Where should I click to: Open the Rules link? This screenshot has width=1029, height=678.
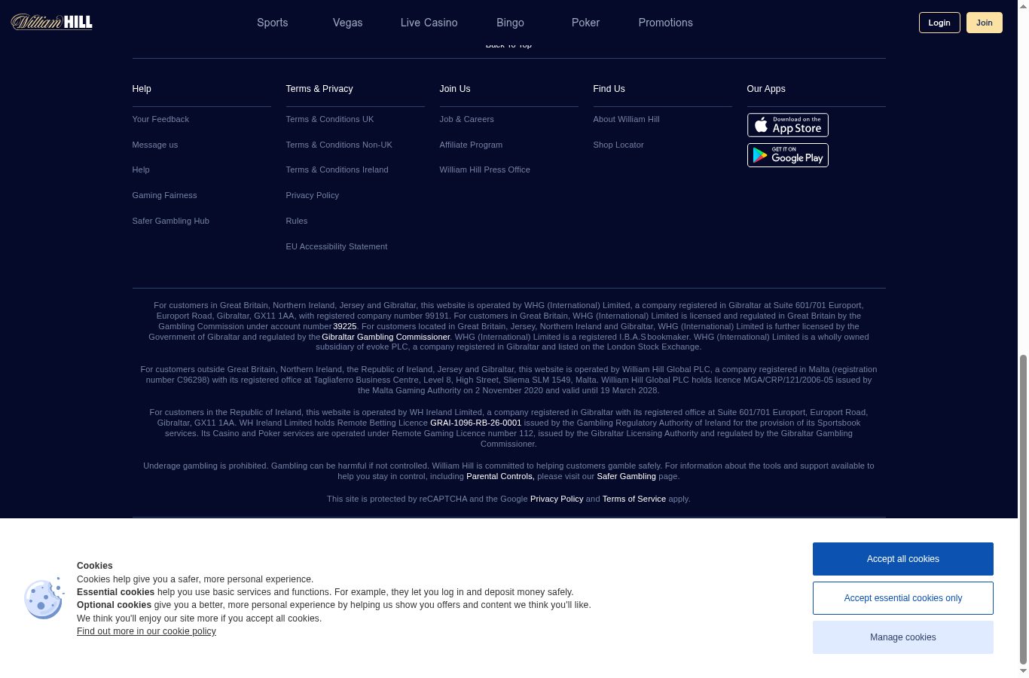[x=296, y=221]
